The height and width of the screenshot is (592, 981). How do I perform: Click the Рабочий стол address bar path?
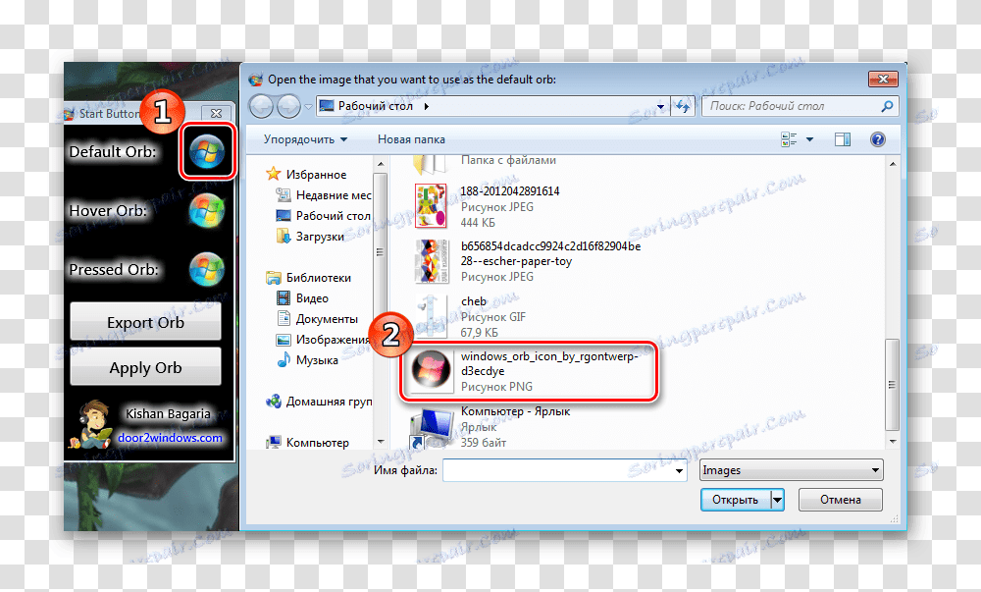pyautogui.click(x=376, y=106)
